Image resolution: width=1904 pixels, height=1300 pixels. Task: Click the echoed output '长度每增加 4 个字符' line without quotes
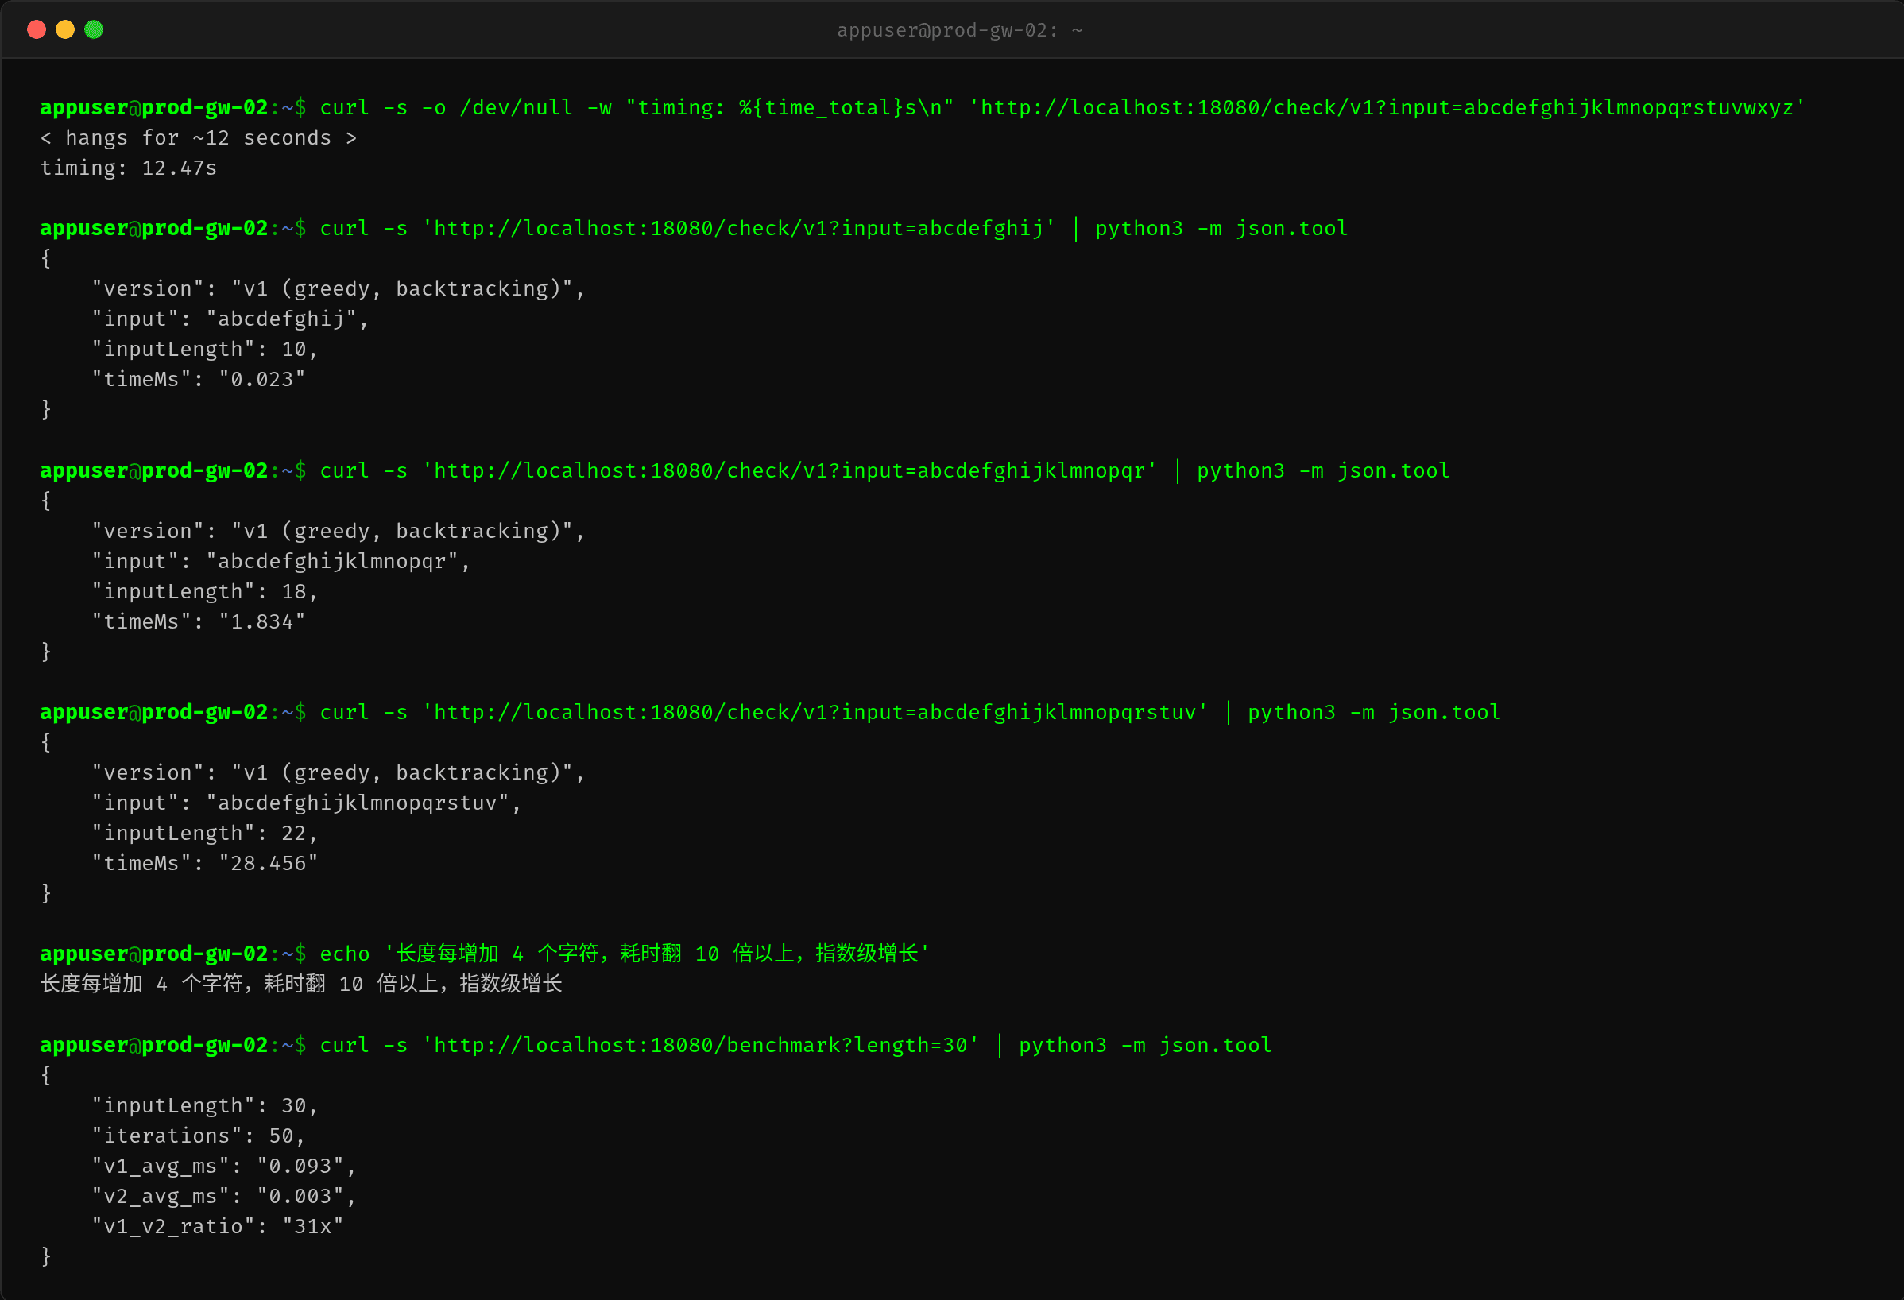click(x=300, y=984)
